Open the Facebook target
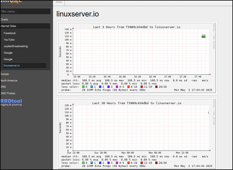 point(10,33)
